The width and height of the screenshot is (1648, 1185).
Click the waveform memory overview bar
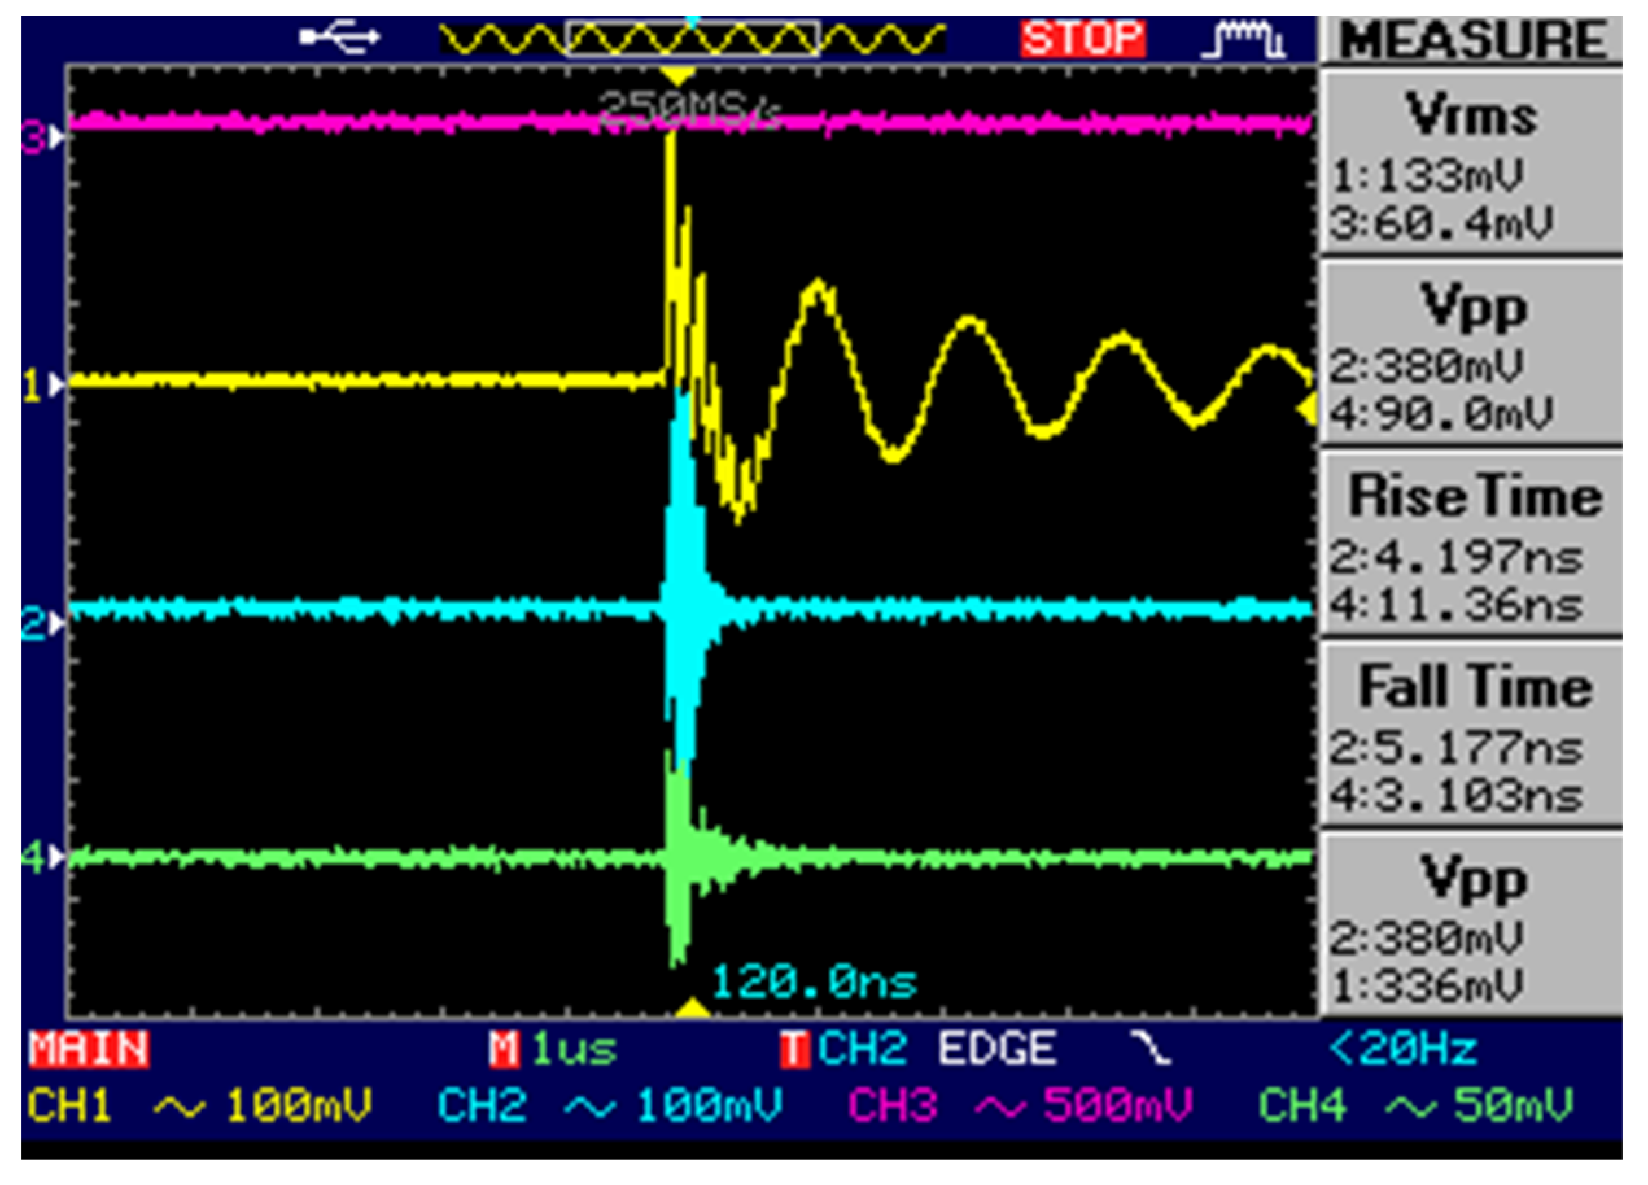[692, 38]
